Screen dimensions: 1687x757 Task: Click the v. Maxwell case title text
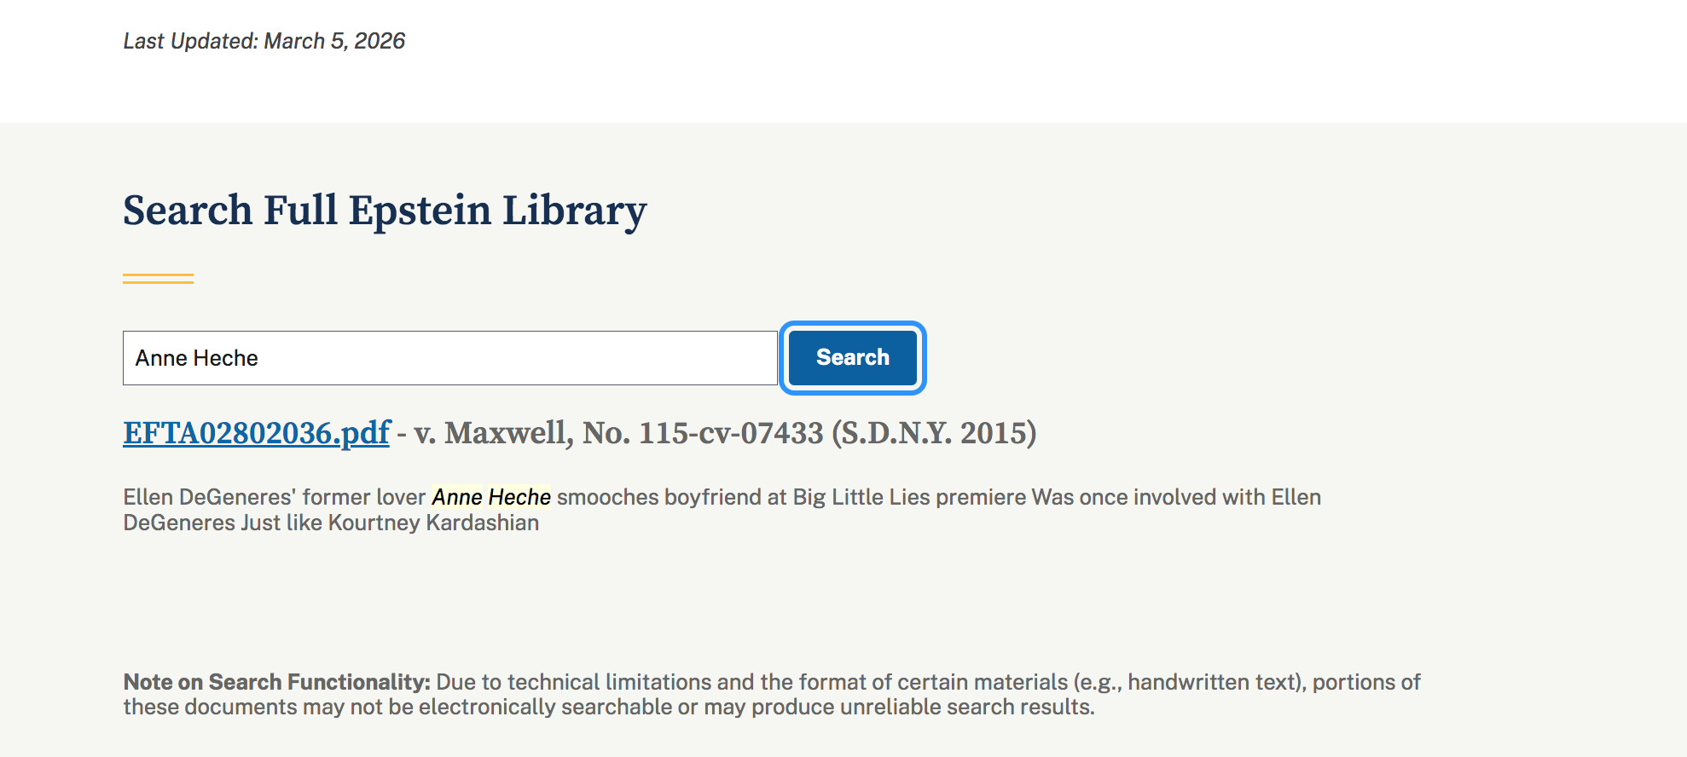tap(493, 433)
